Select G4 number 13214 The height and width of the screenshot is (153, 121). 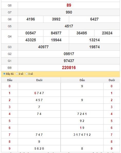(94, 40)
